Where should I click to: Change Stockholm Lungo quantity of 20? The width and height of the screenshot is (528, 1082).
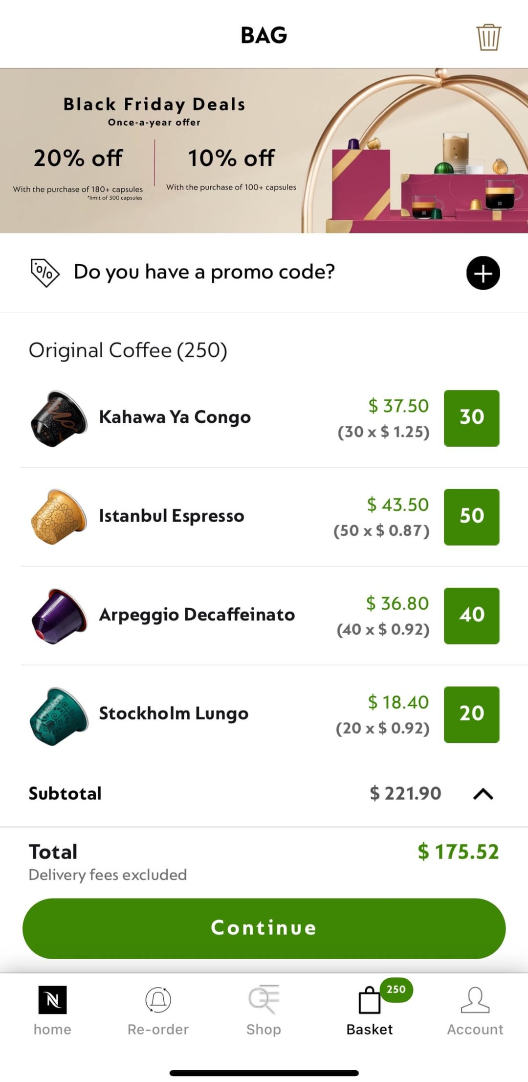pyautogui.click(x=471, y=714)
